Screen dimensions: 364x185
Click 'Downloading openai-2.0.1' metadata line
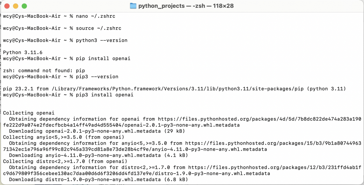pos(97,131)
